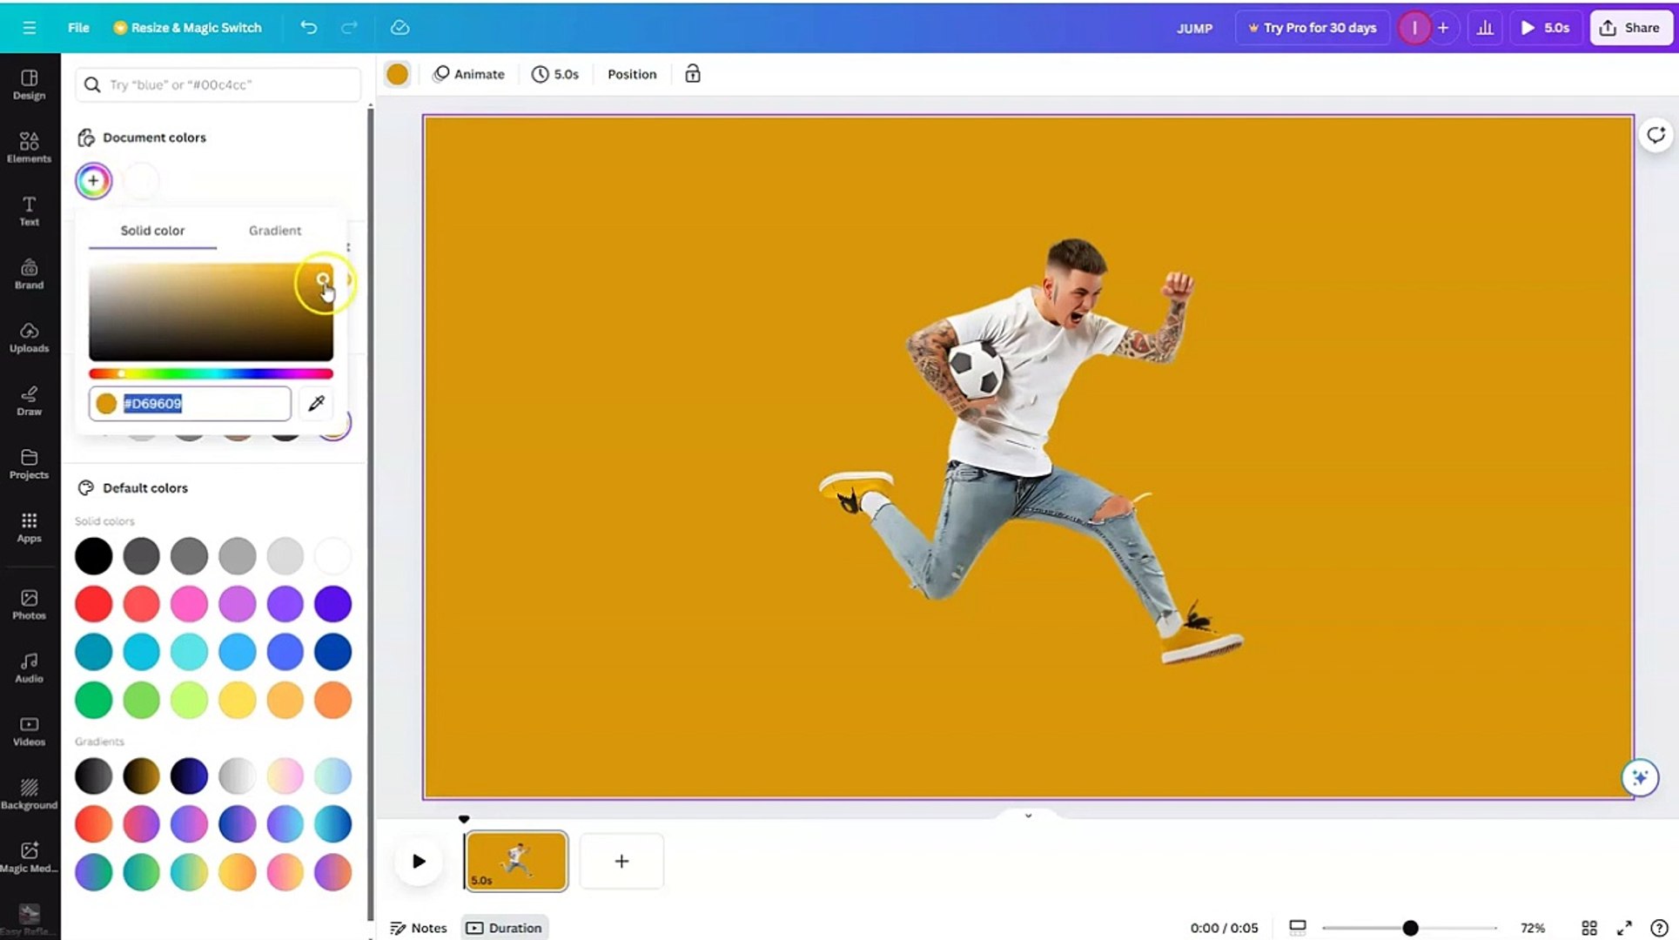
Task: Switch to the Draw panel
Action: point(29,400)
